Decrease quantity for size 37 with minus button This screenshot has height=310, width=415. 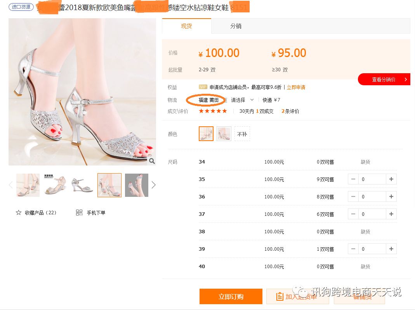[x=353, y=214]
